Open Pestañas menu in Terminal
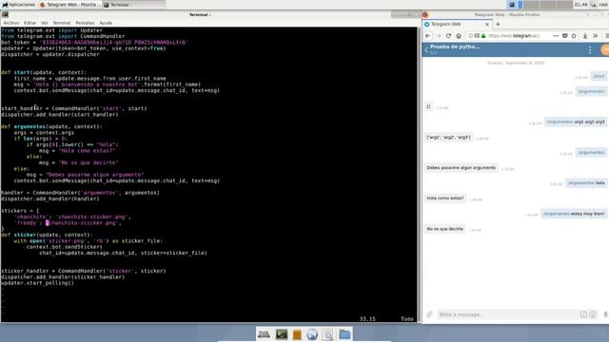The height and width of the screenshot is (342, 609). tap(85, 23)
